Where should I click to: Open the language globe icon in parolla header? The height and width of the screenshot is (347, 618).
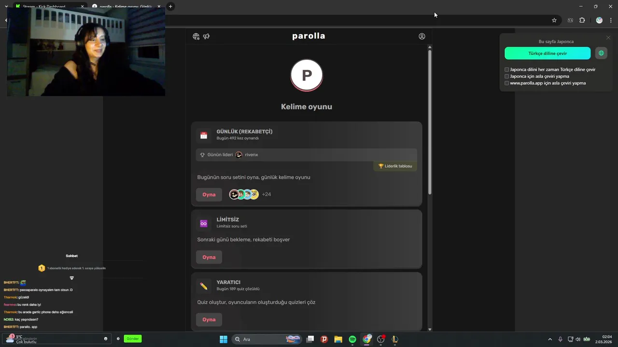(196, 36)
